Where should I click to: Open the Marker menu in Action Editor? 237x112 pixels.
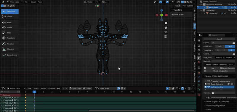click(x=43, y=88)
